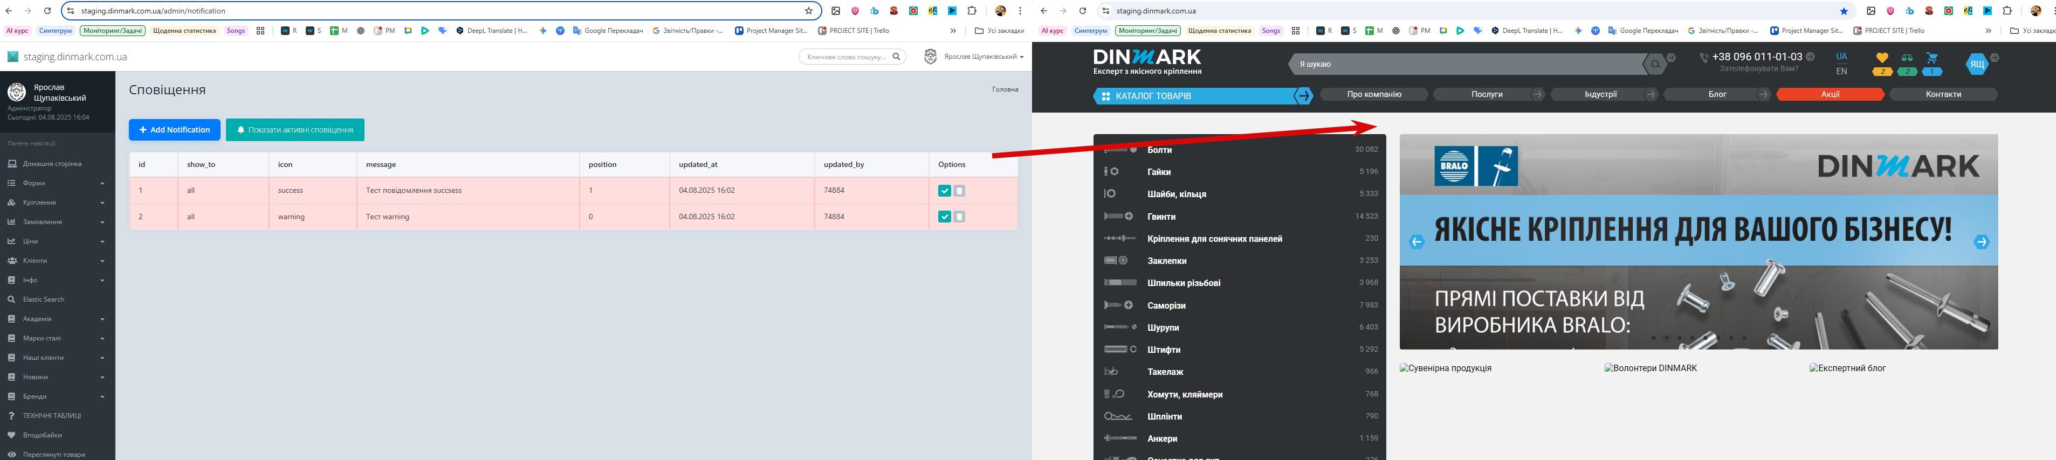Expand the Наші клієнти sidebar menu
The width and height of the screenshot is (2056, 460).
pyautogui.click(x=58, y=358)
